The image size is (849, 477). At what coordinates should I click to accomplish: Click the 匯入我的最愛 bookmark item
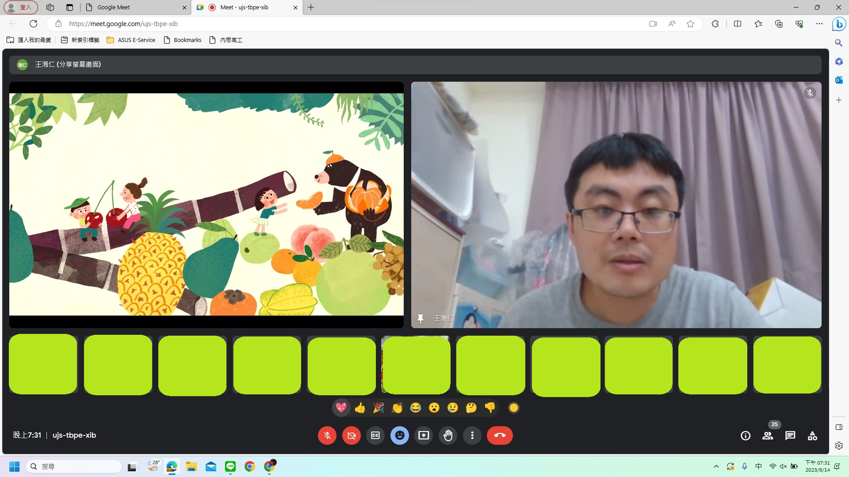coord(29,40)
